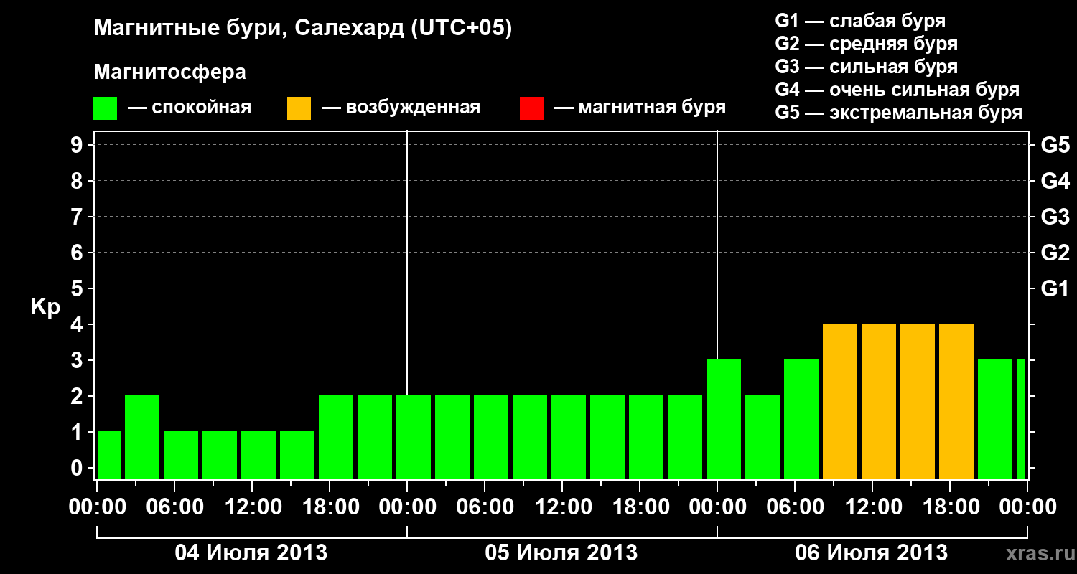This screenshot has width=1077, height=574.
Task: Click the Kp 3 bar for 06:00–09:00 on 06 Июля
Action: pyautogui.click(x=801, y=419)
